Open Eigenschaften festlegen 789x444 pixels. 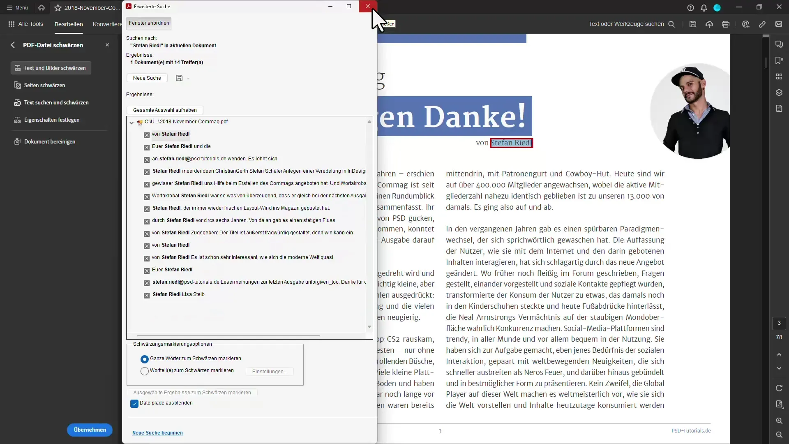[x=47, y=120]
